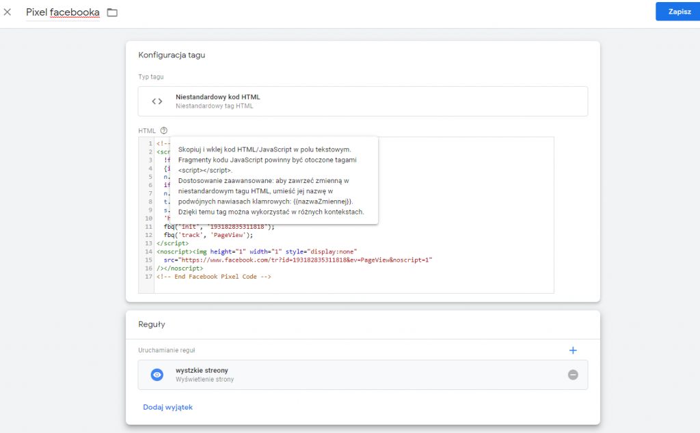Click the "Pixel facebooka" tag name field
The height and width of the screenshot is (433, 700).
coord(62,13)
